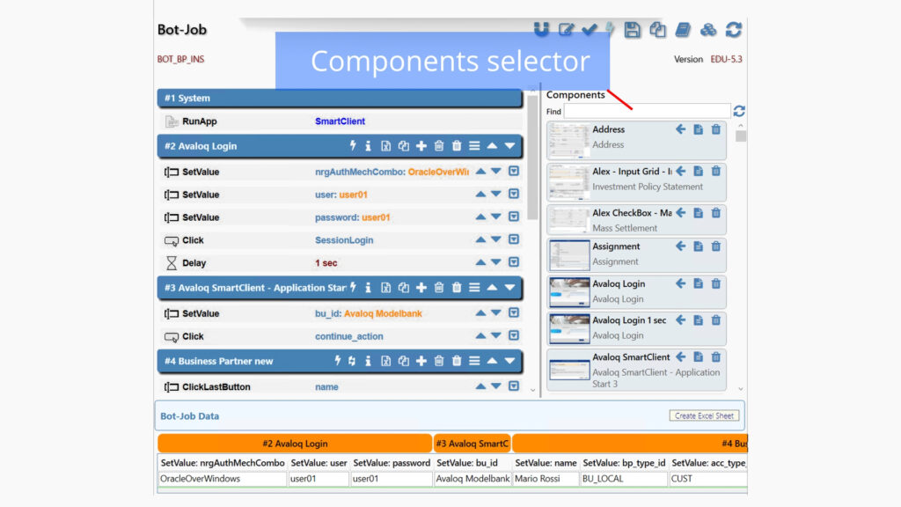Click the stacked cubes icon in the top toolbar
This screenshot has height=507, width=901.
coord(708,29)
